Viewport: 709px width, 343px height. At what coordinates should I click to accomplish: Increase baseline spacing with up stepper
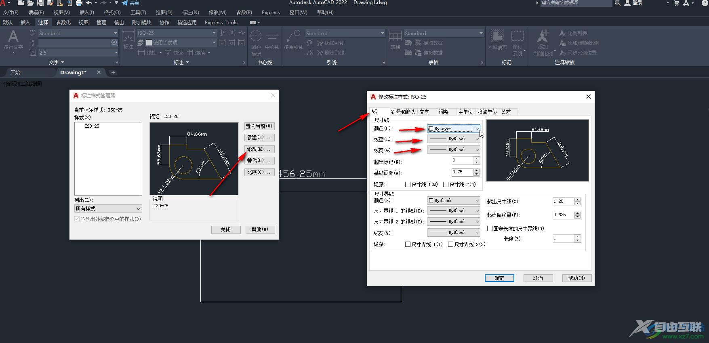pyautogui.click(x=477, y=170)
